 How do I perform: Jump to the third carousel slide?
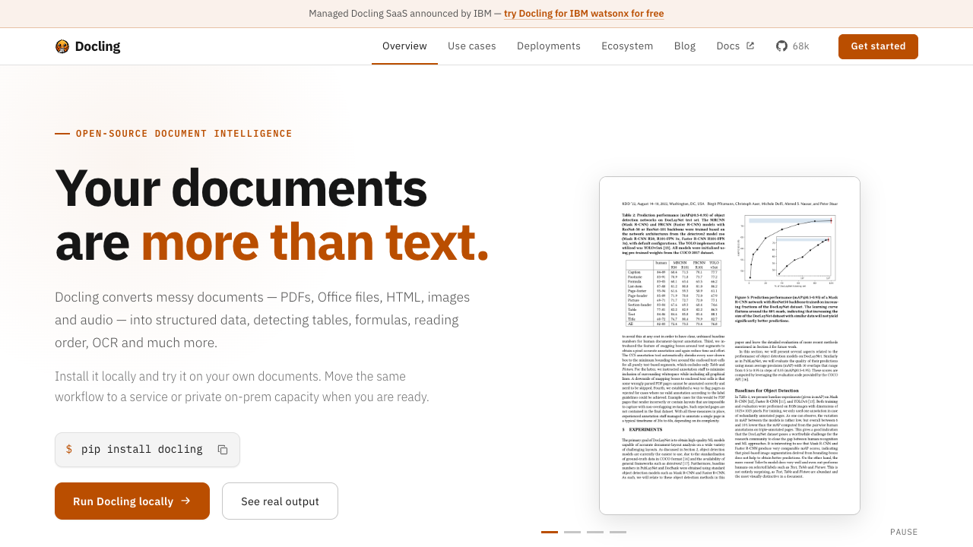tap(595, 532)
